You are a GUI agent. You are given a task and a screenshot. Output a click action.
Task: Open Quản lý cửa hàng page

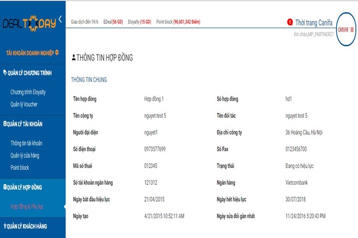(x=24, y=155)
